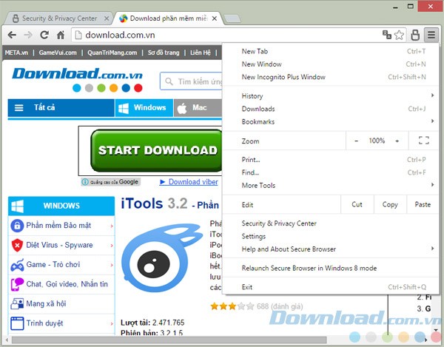This screenshot has width=444, height=347.
Task: Click the Download.com.vn site logo
Action: pyautogui.click(x=77, y=79)
